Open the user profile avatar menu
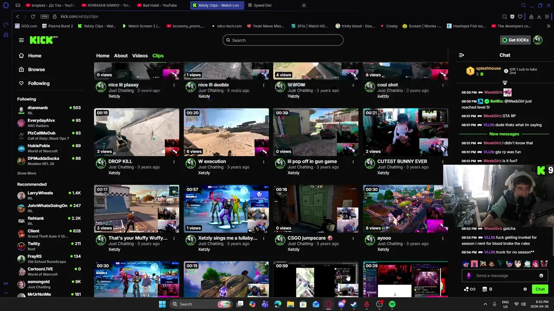554x311 pixels. 538,40
